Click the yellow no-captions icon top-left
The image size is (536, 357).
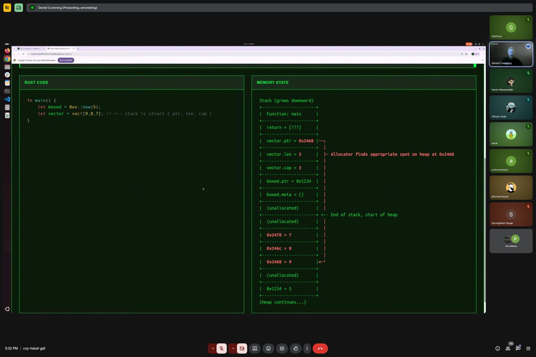point(7,8)
